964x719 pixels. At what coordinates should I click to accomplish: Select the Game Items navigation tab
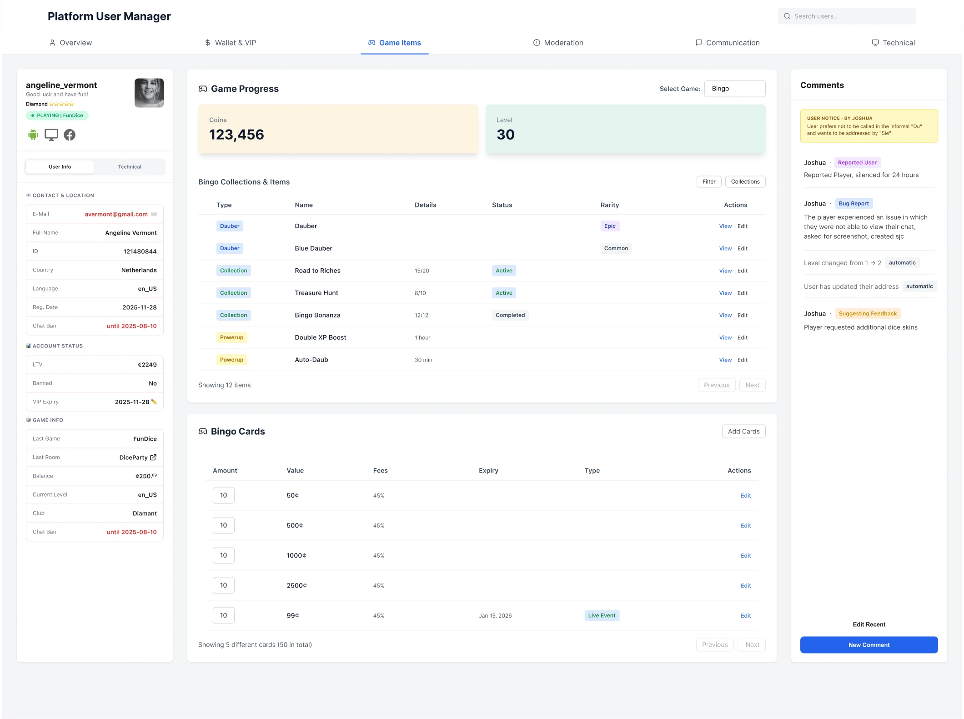[x=394, y=42]
